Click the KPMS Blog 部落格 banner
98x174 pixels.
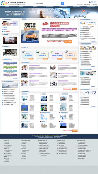[x=88, y=23]
